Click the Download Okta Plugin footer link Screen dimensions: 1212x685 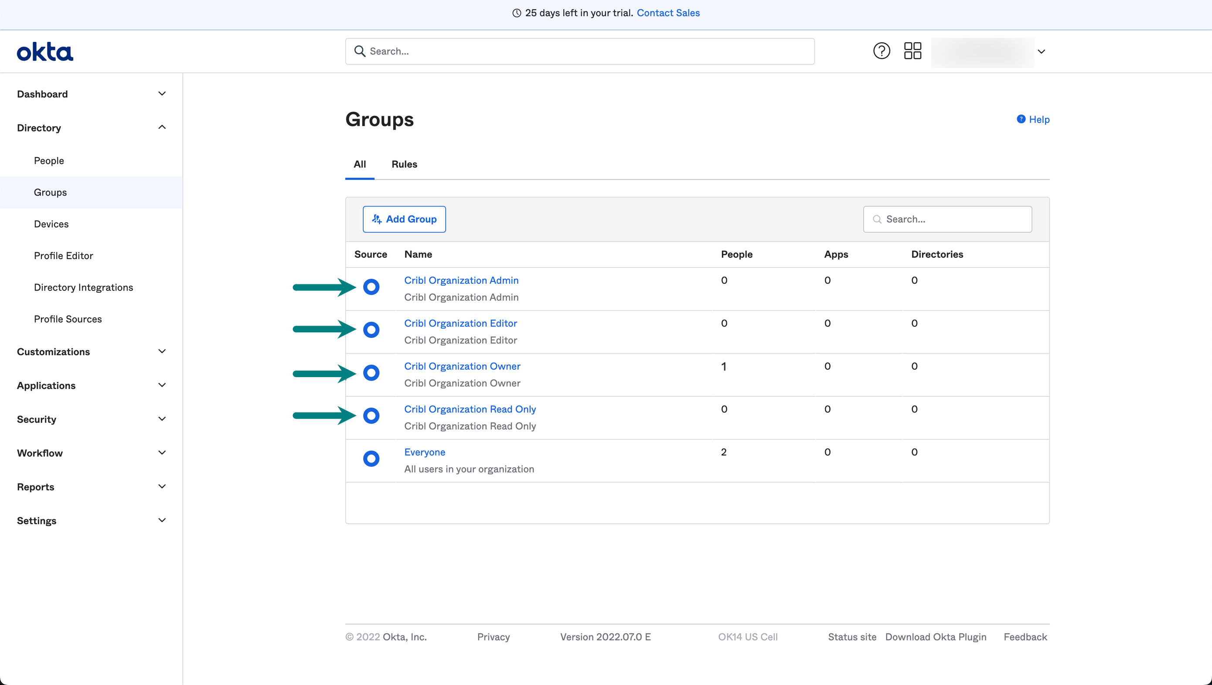pos(936,637)
